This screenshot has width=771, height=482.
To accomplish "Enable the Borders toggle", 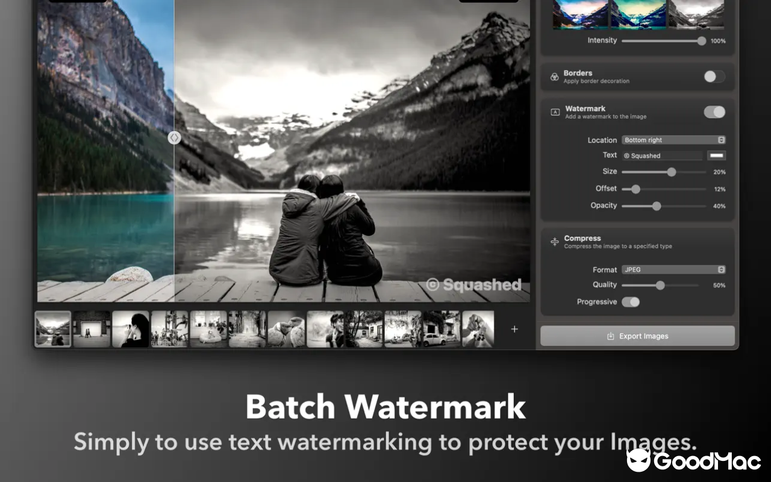I will click(714, 77).
